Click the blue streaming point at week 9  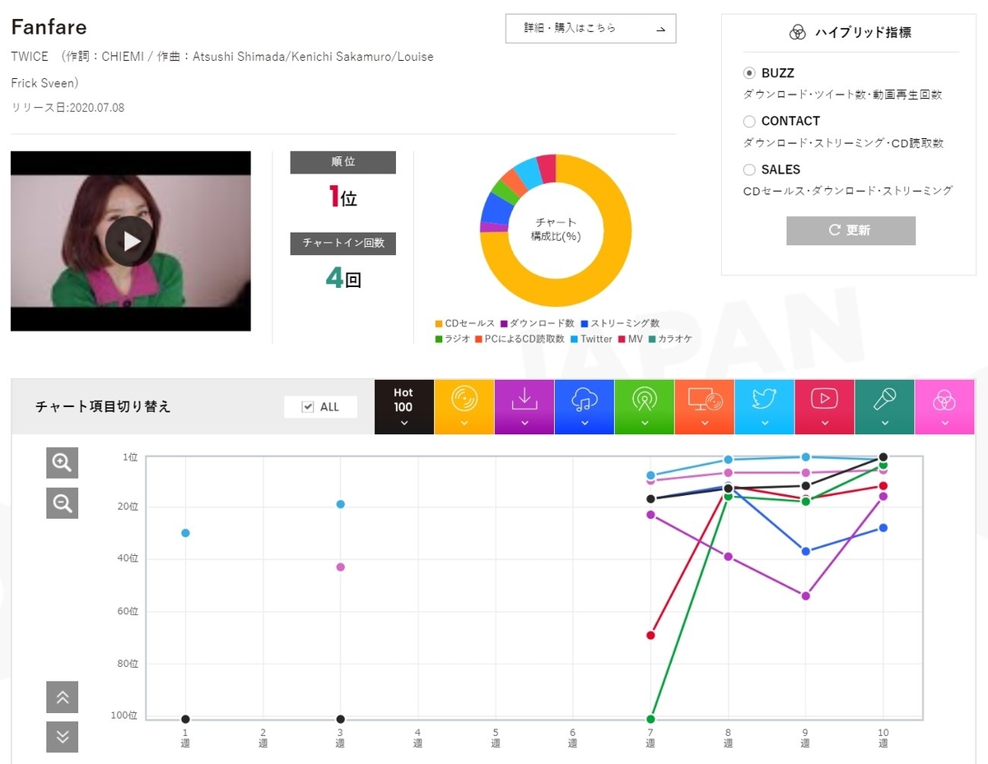806,551
